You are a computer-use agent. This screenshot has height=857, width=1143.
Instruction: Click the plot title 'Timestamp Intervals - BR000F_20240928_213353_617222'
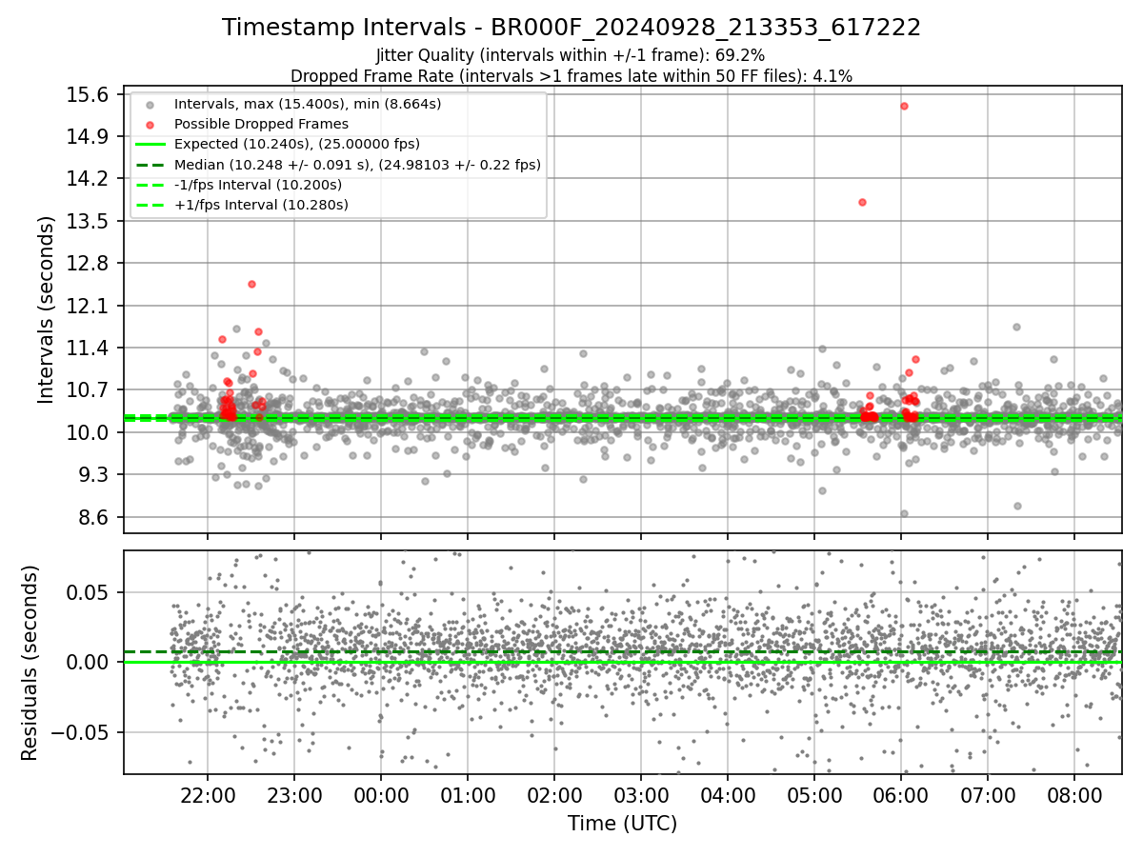[571, 28]
